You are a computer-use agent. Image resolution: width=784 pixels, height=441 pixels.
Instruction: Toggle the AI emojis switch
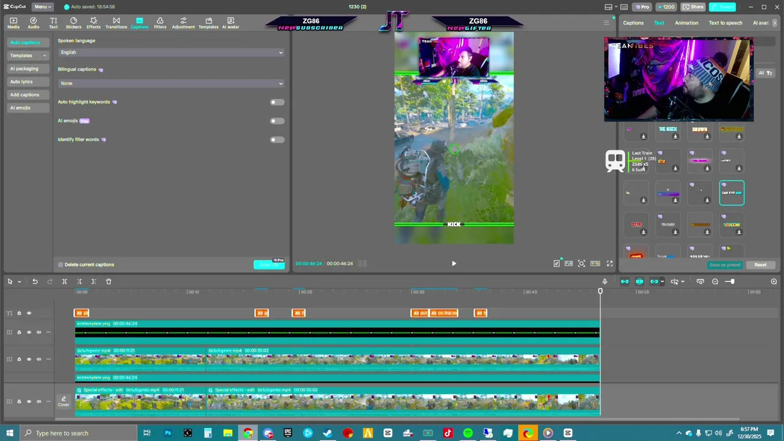277,121
